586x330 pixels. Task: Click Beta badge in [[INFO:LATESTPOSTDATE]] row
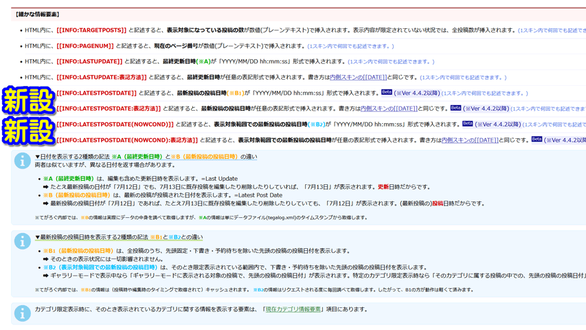[x=387, y=92]
